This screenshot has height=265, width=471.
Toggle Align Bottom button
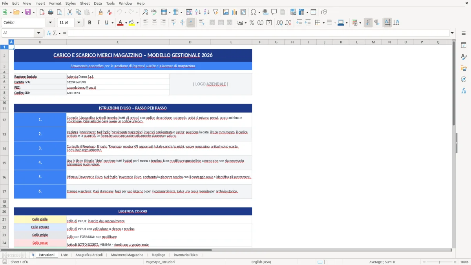coord(191,23)
